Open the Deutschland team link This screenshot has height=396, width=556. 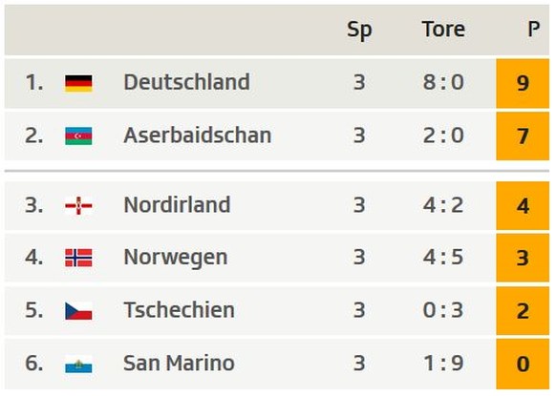(x=186, y=82)
